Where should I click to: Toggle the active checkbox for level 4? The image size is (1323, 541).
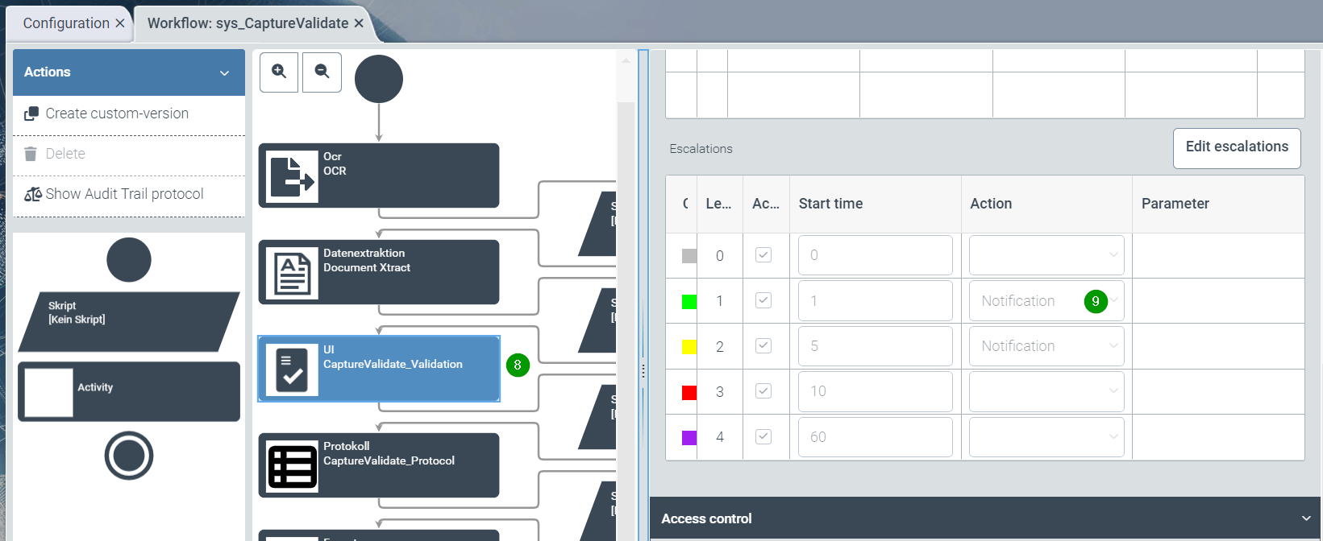[763, 436]
